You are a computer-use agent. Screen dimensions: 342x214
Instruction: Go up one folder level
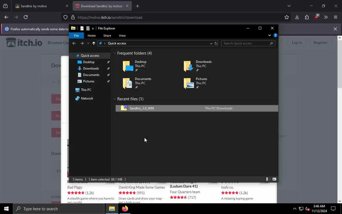tap(94, 43)
